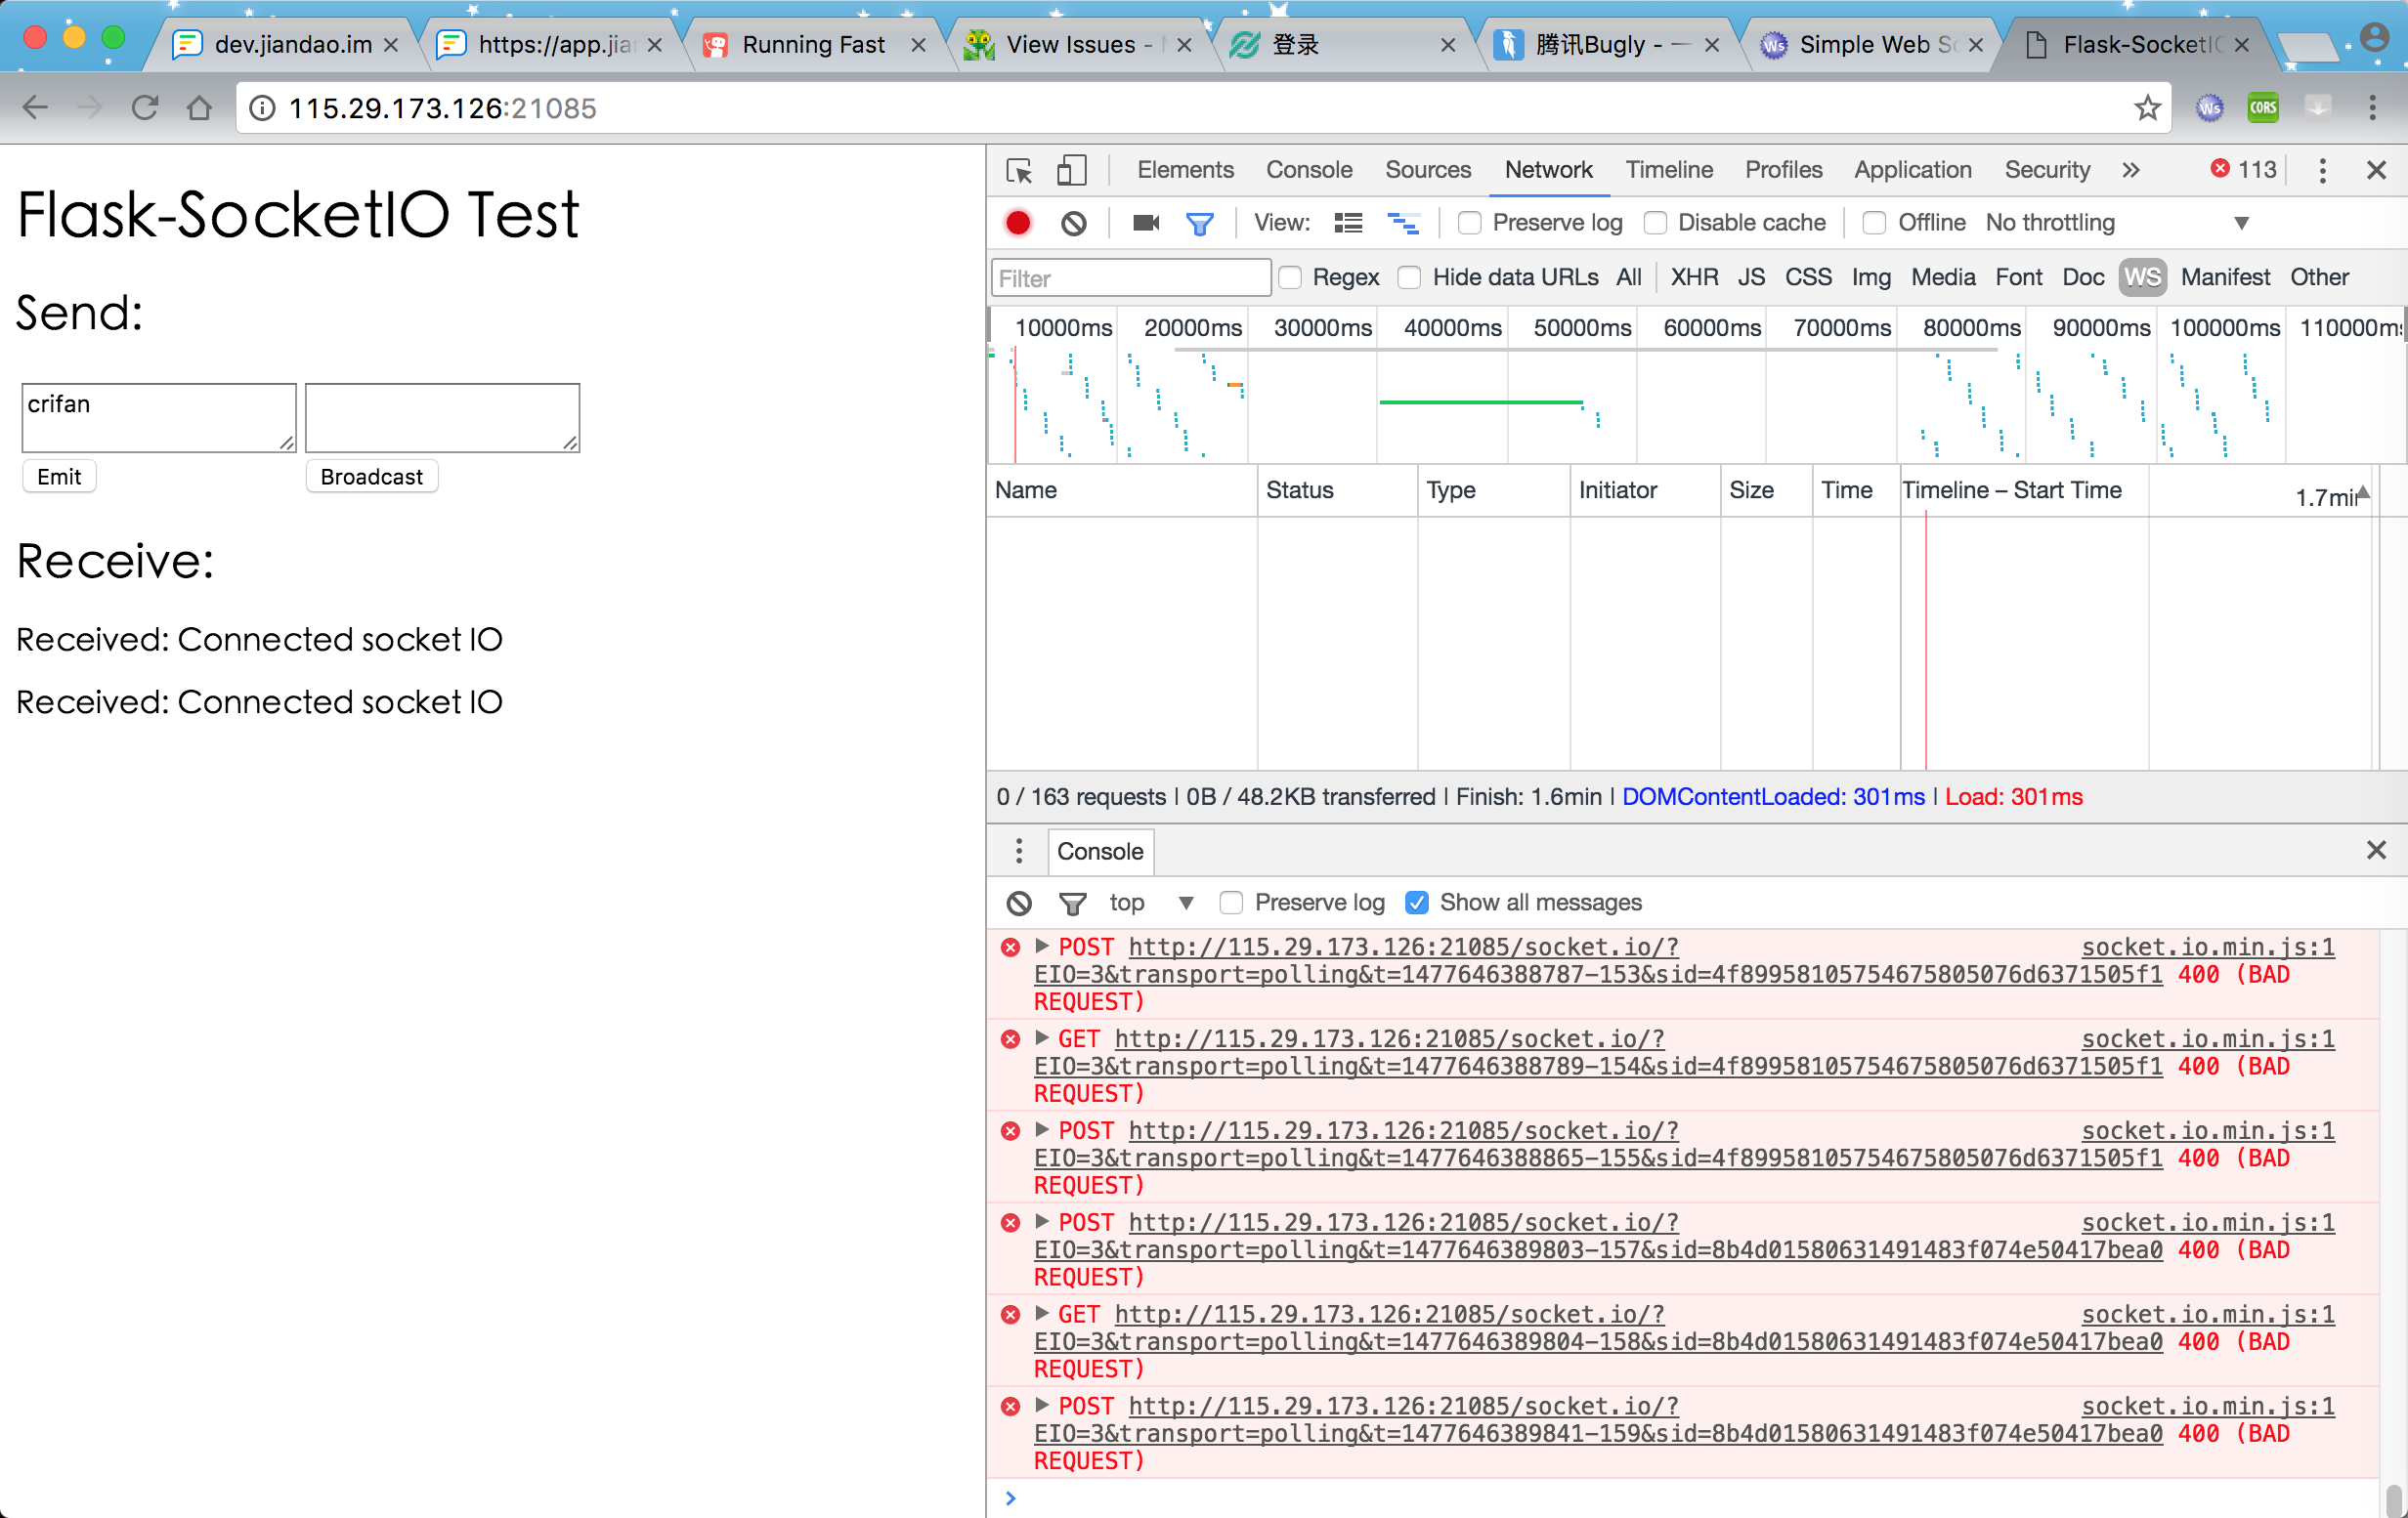This screenshot has height=1518, width=2408.
Task: Click the close DevTools panel icon
Action: point(2377,170)
